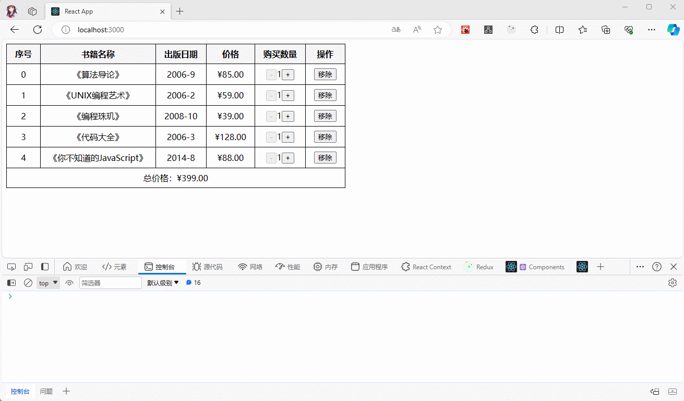This screenshot has height=401, width=684.
Task: Open console settings gear icon
Action: (673, 283)
